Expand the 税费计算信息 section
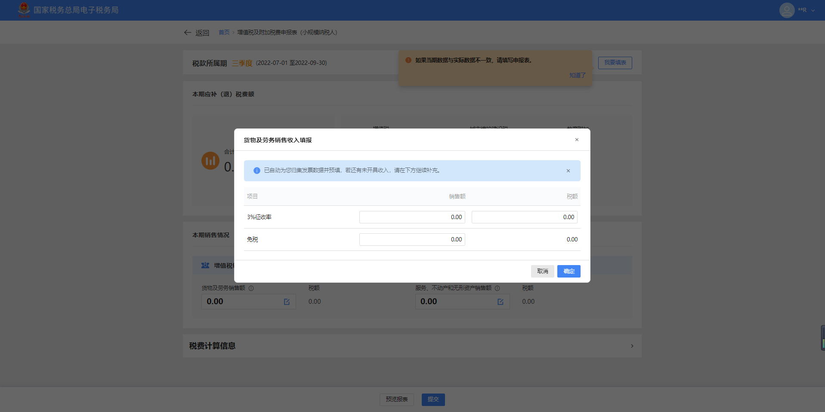Image resolution: width=825 pixels, height=412 pixels. tap(632, 346)
